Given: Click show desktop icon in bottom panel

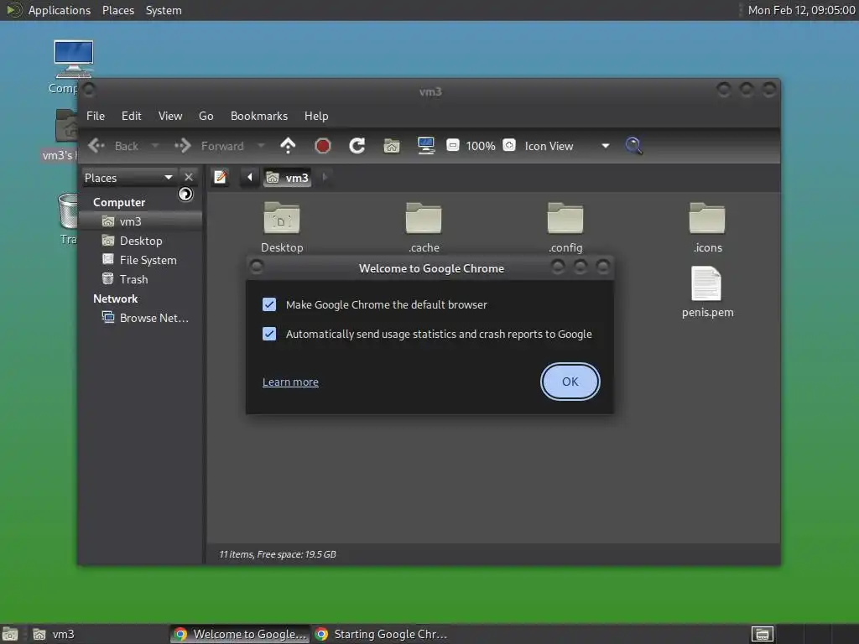Looking at the screenshot, I should pyautogui.click(x=10, y=634).
